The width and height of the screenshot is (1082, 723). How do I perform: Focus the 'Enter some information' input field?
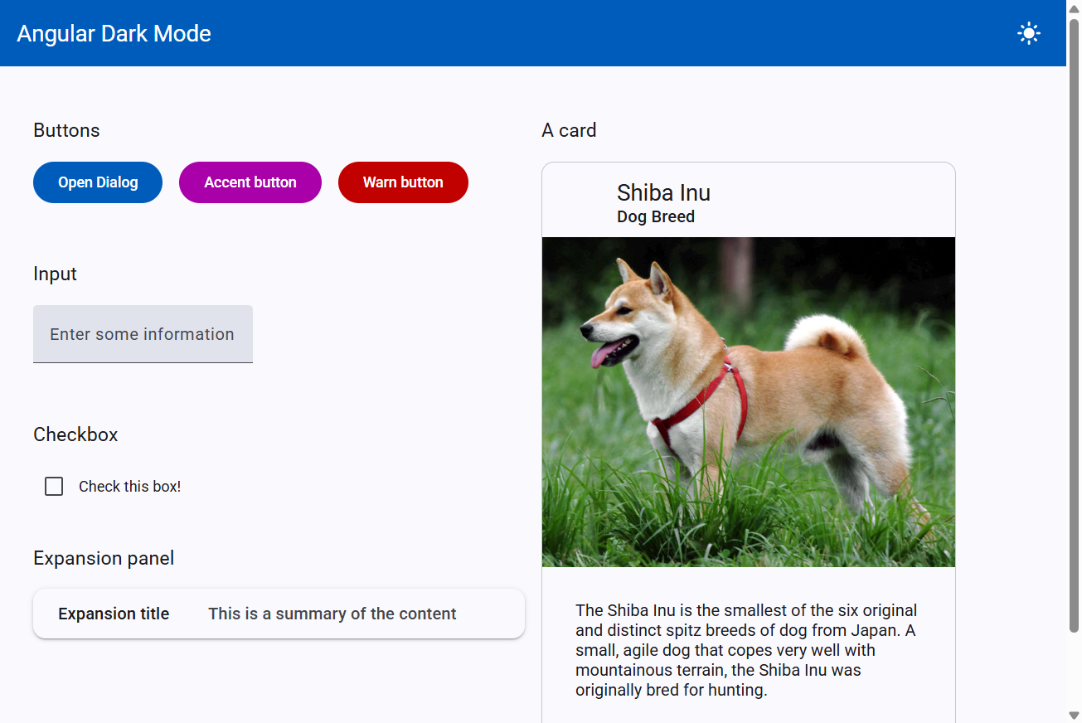point(143,334)
